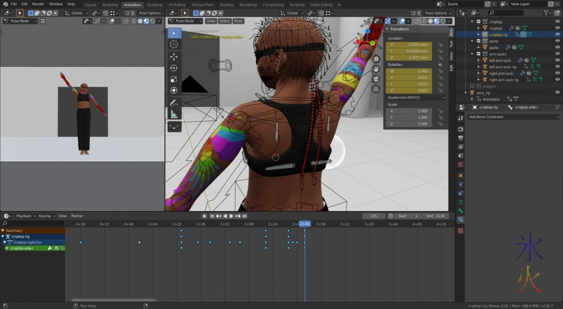Select the Move tool in viewport toolbar
This screenshot has height=309, width=563.
tap(174, 56)
